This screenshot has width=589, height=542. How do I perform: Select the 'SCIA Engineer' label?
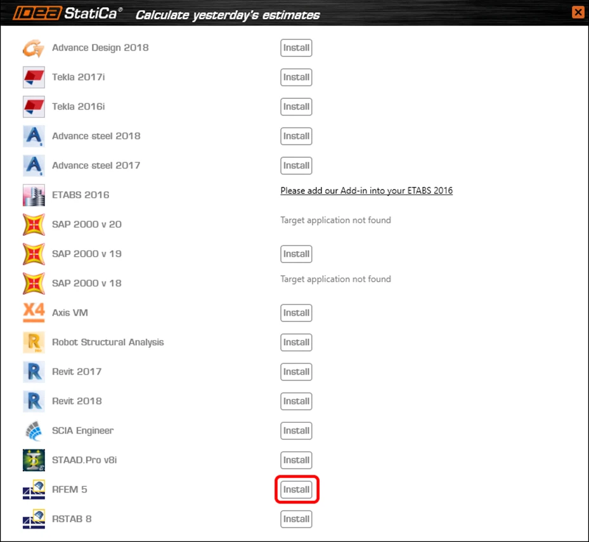coord(82,431)
